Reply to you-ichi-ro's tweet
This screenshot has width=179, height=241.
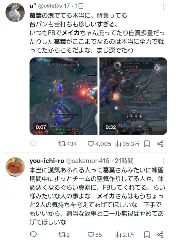33,235
